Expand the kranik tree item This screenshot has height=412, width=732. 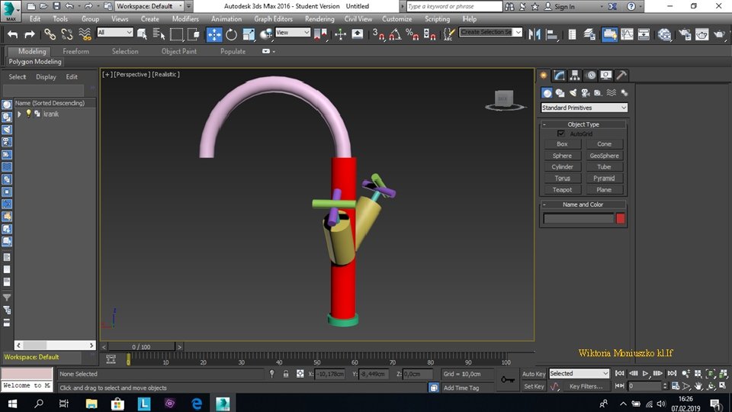(19, 114)
